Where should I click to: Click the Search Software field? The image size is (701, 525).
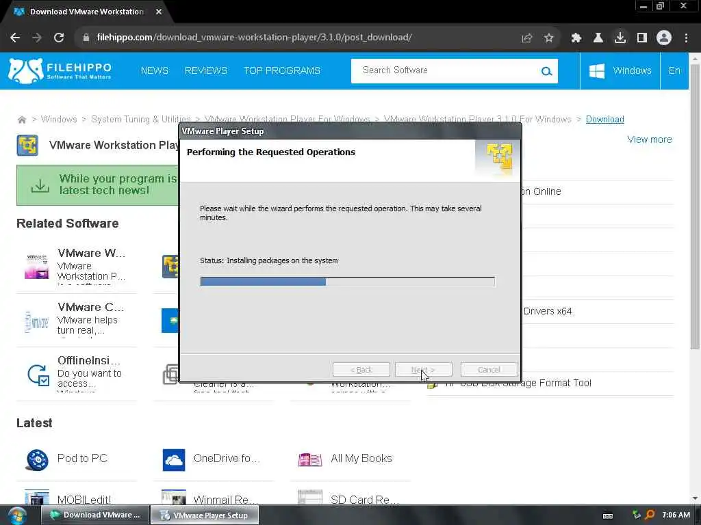point(446,70)
